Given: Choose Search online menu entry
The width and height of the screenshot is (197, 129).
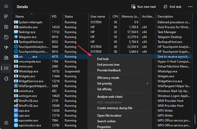Looking at the screenshot, I should point(106,121).
